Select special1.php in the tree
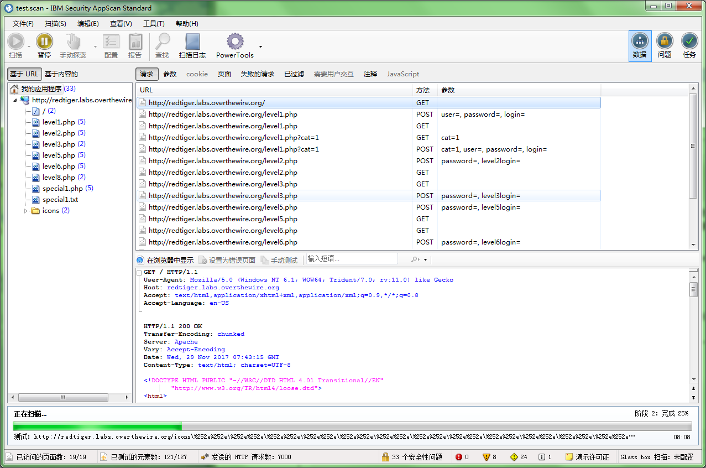The height and width of the screenshot is (468, 706). coord(62,189)
